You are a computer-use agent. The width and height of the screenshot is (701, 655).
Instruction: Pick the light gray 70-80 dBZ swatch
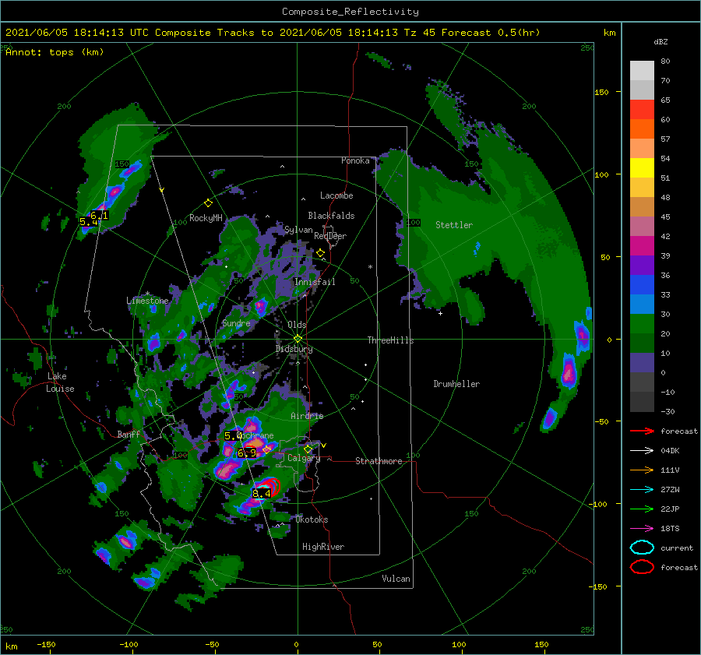point(642,71)
